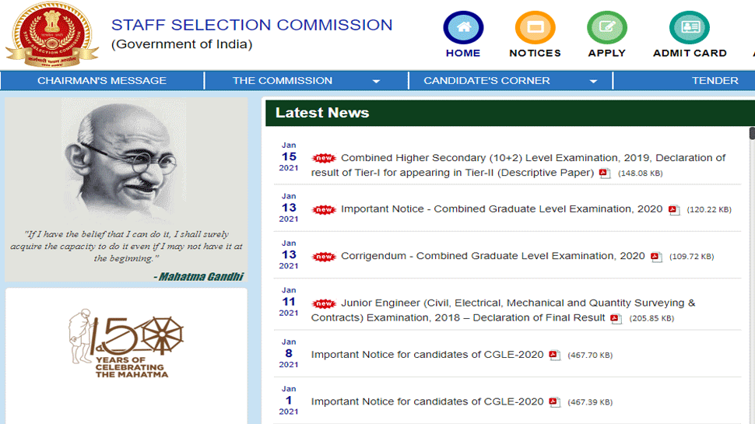Open PDF icon for Important Notice CGL Examination 2020
755x424 pixels.
pyautogui.click(x=674, y=210)
